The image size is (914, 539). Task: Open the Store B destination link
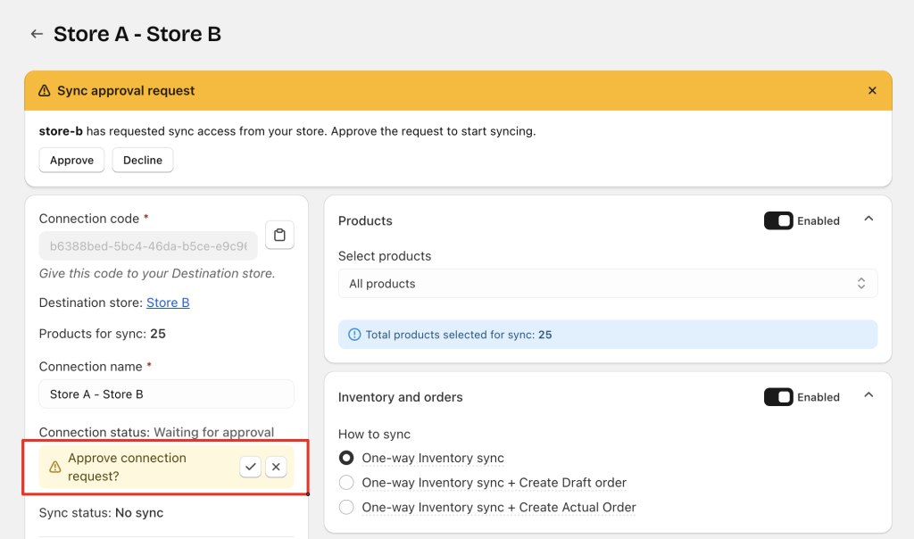point(168,303)
